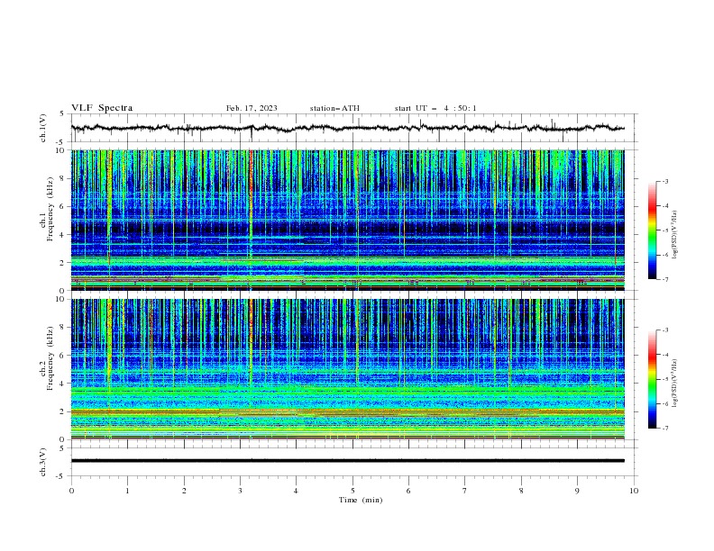Click time axis tick label "1"
Viewport: 714px width, 551px height.
tap(127, 491)
